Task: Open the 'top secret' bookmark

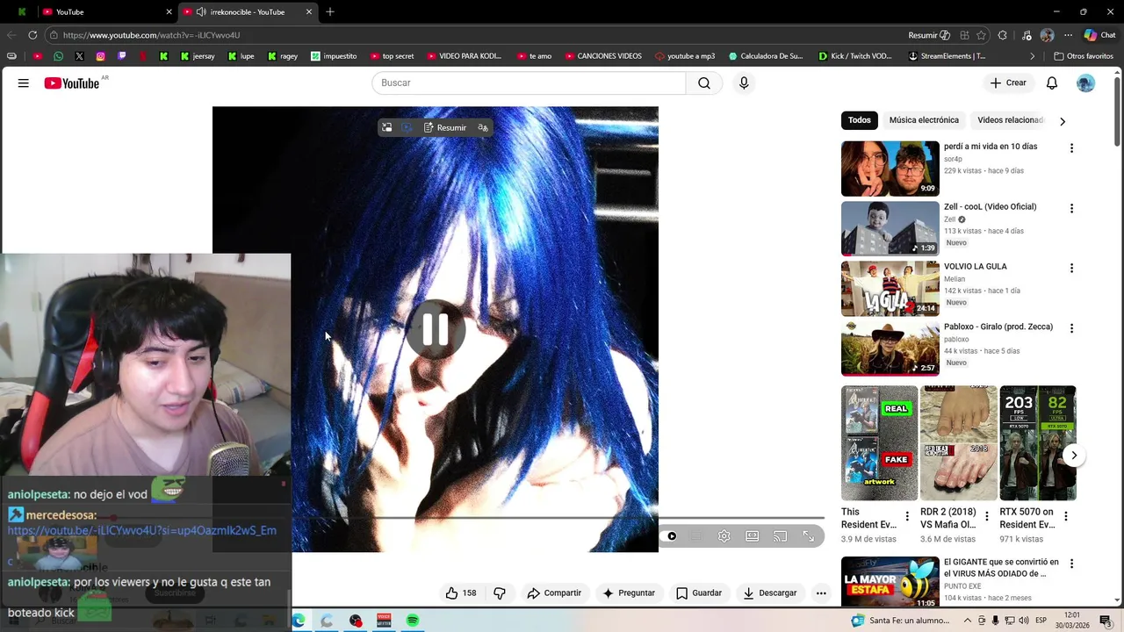Action: click(x=392, y=56)
